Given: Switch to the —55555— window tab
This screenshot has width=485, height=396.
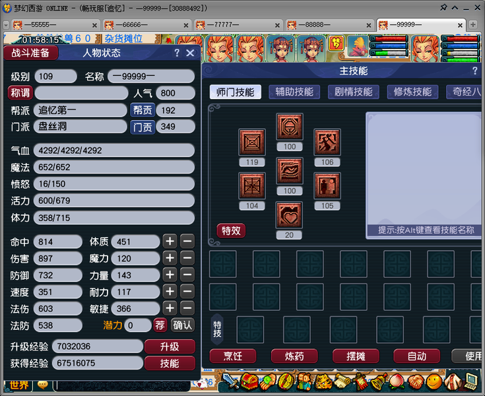Looking at the screenshot, I should 54,25.
